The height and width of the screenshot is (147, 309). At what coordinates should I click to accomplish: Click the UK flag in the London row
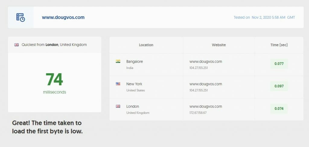(118, 106)
